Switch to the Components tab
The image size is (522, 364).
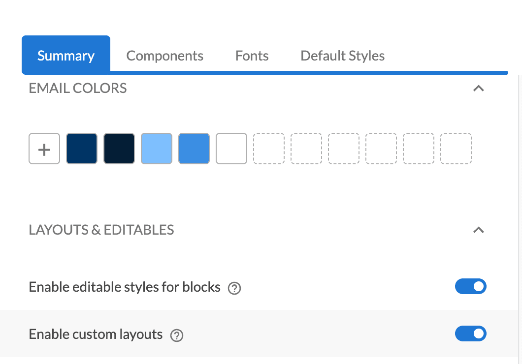pos(165,56)
